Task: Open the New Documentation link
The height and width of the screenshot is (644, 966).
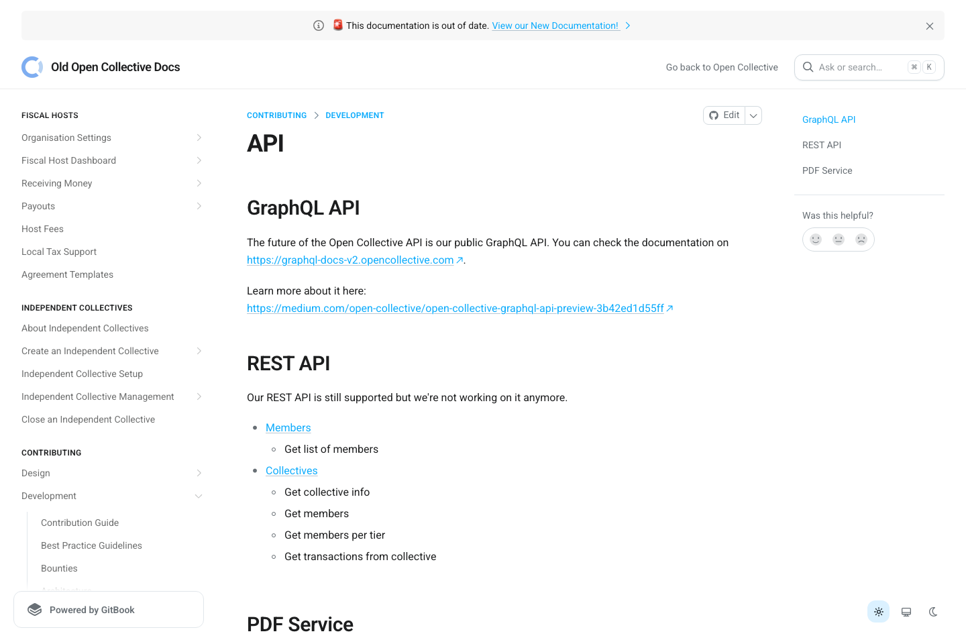Action: 555,25
